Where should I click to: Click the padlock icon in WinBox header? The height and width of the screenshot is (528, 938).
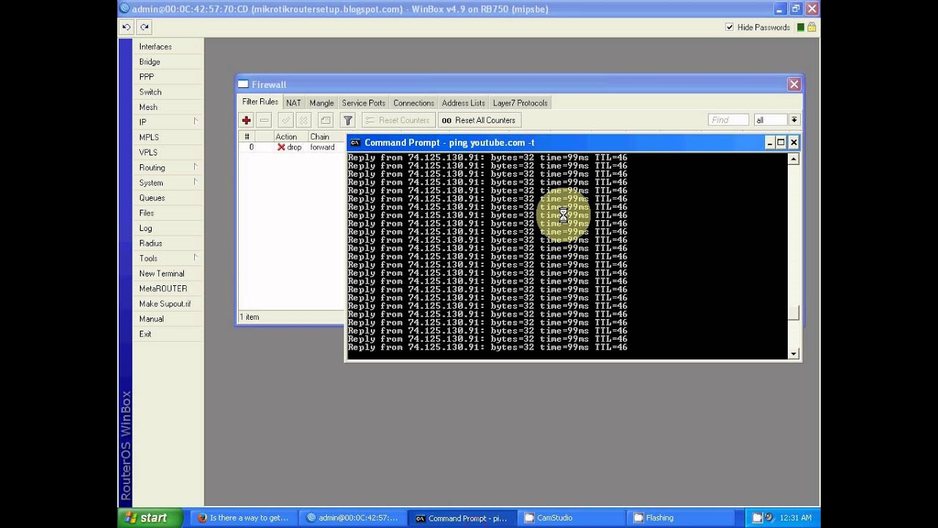[811, 27]
